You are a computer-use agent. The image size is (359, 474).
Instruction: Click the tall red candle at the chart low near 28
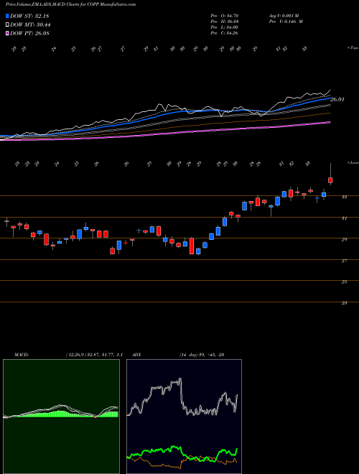click(x=192, y=246)
